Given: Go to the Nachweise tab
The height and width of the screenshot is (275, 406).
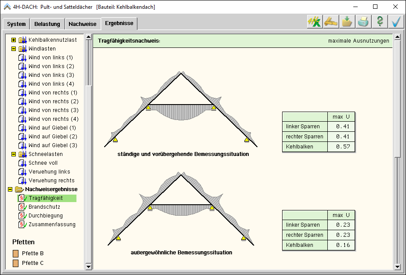Looking at the screenshot, I should (x=83, y=24).
